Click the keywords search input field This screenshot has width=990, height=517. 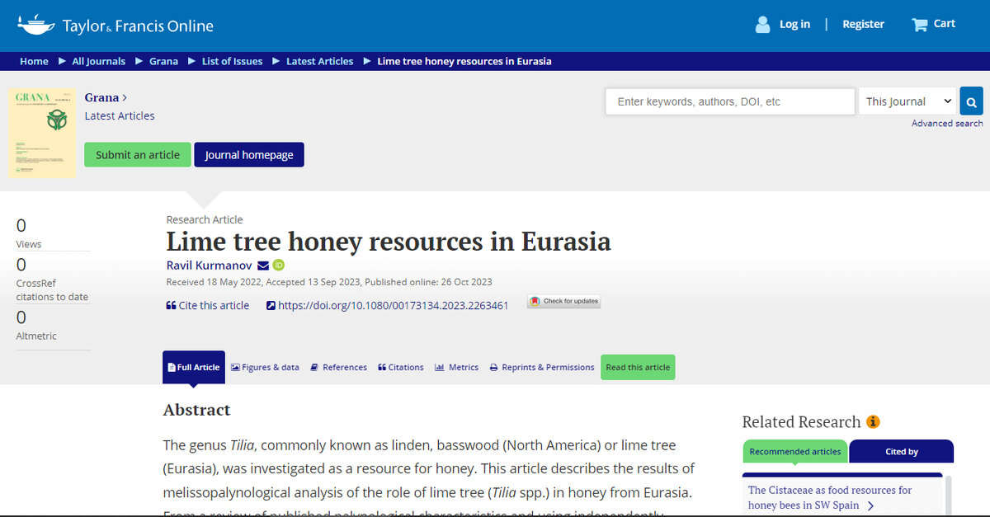pyautogui.click(x=730, y=101)
